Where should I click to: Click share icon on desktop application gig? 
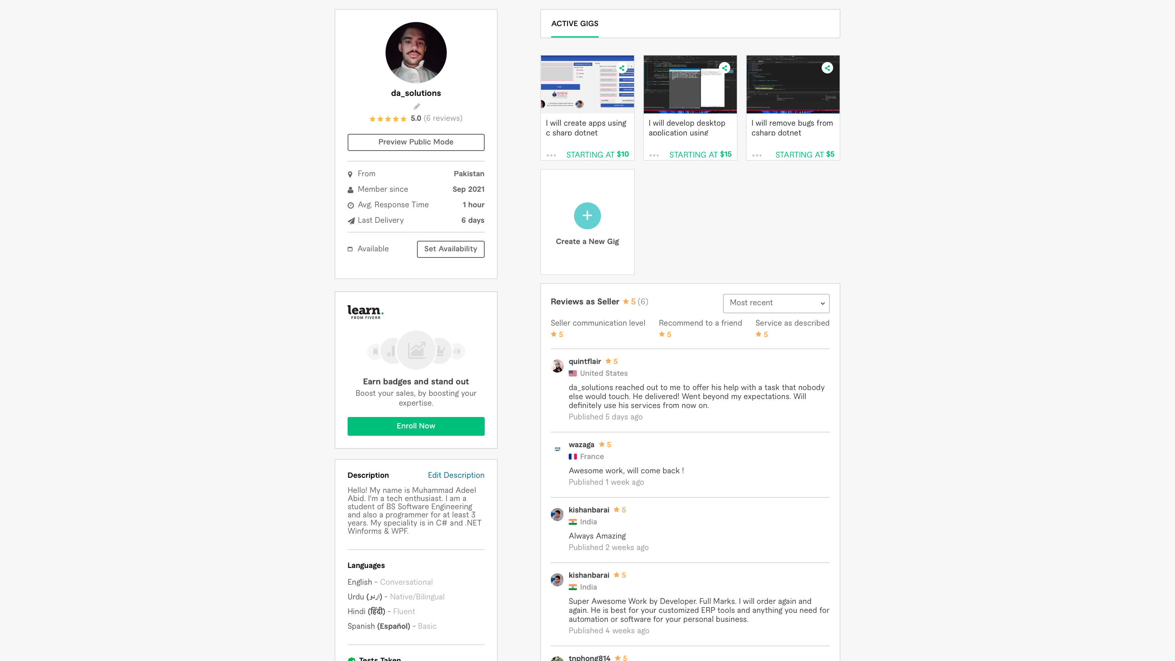[724, 68]
